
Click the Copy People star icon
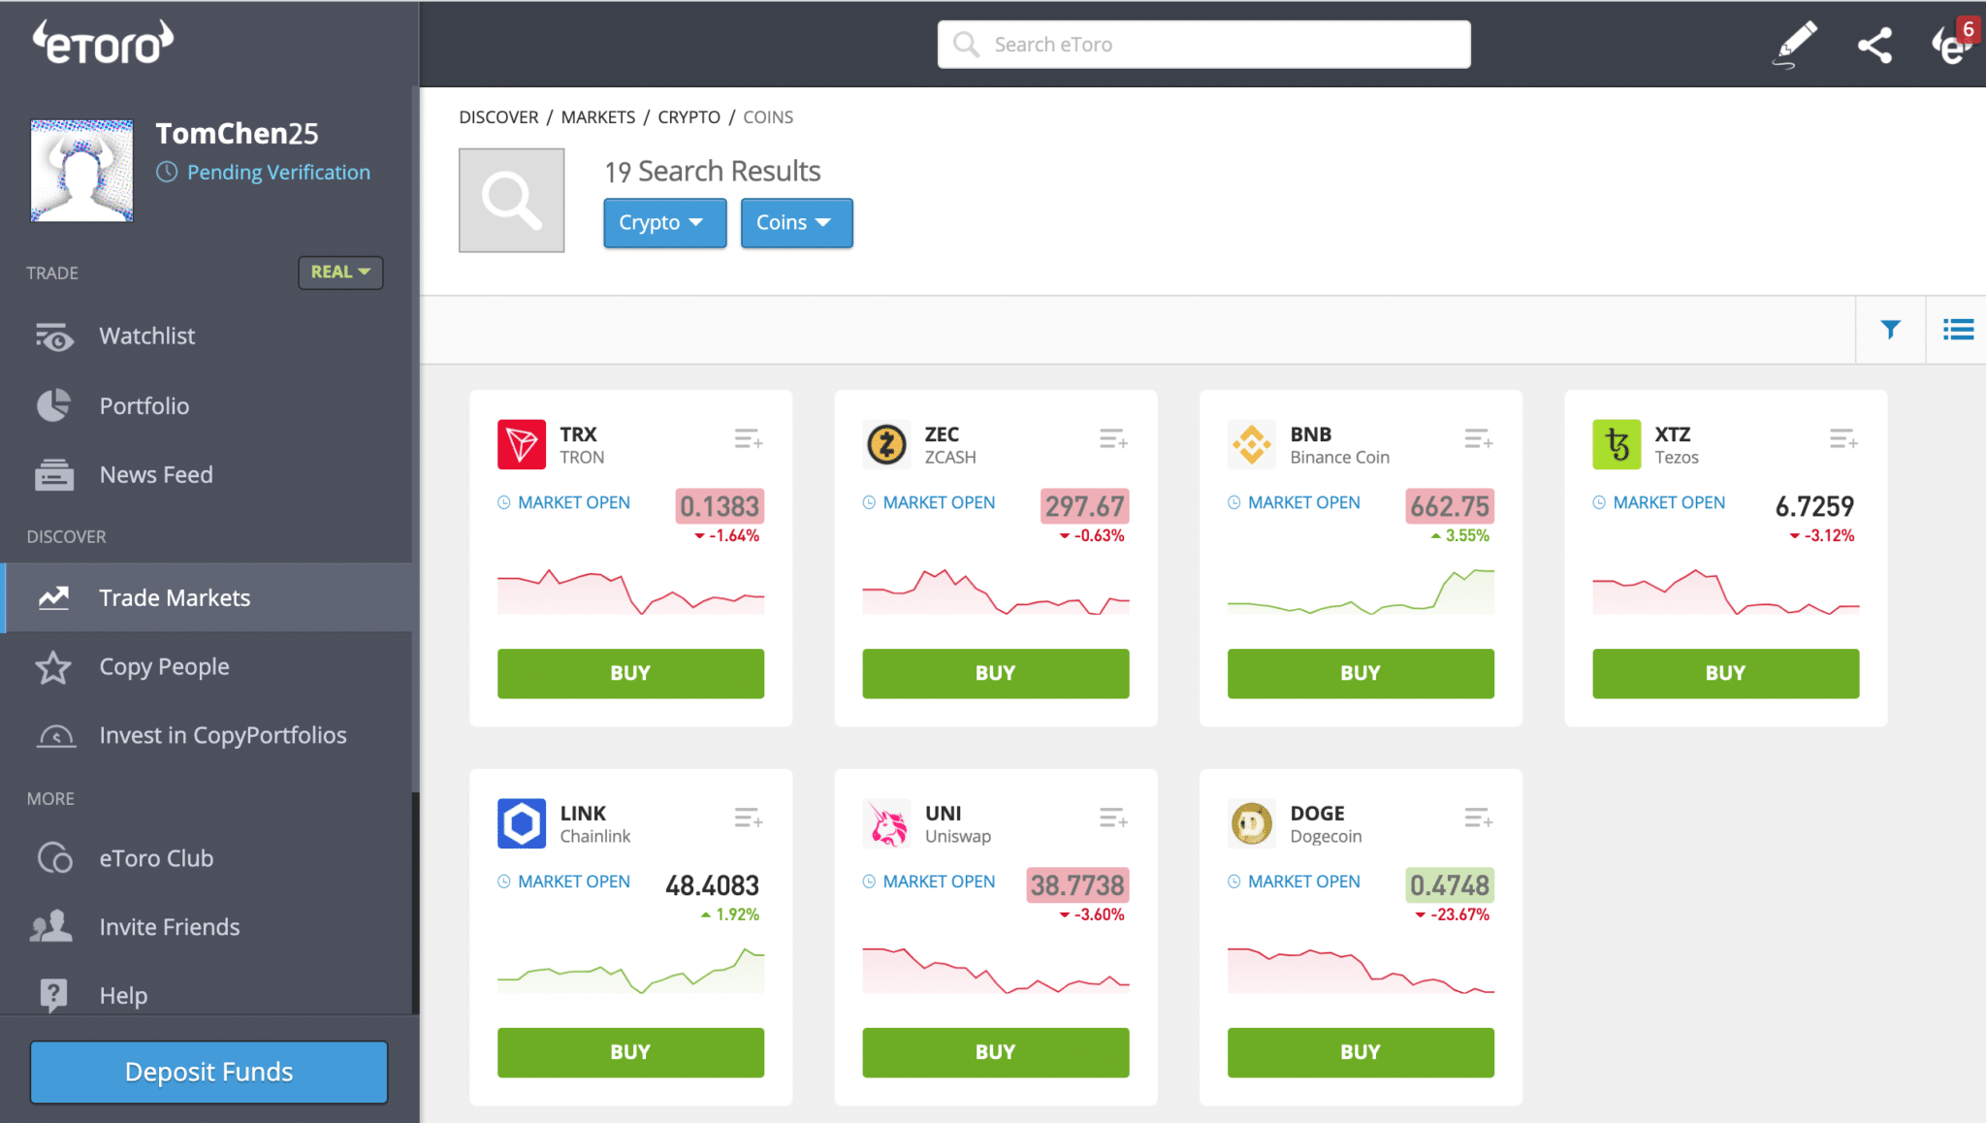tap(53, 667)
